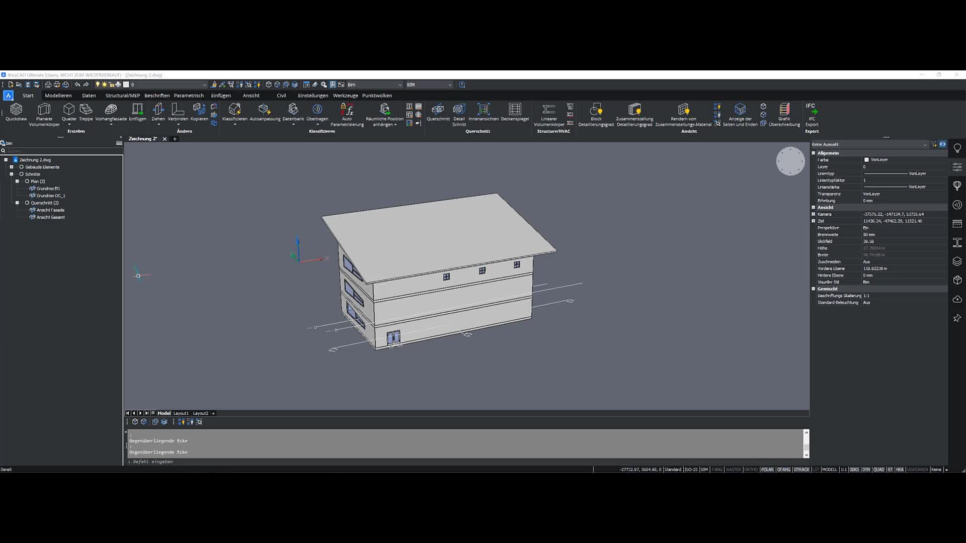Click Räumliche Position anhängen
966x543 pixels.
coord(385,115)
